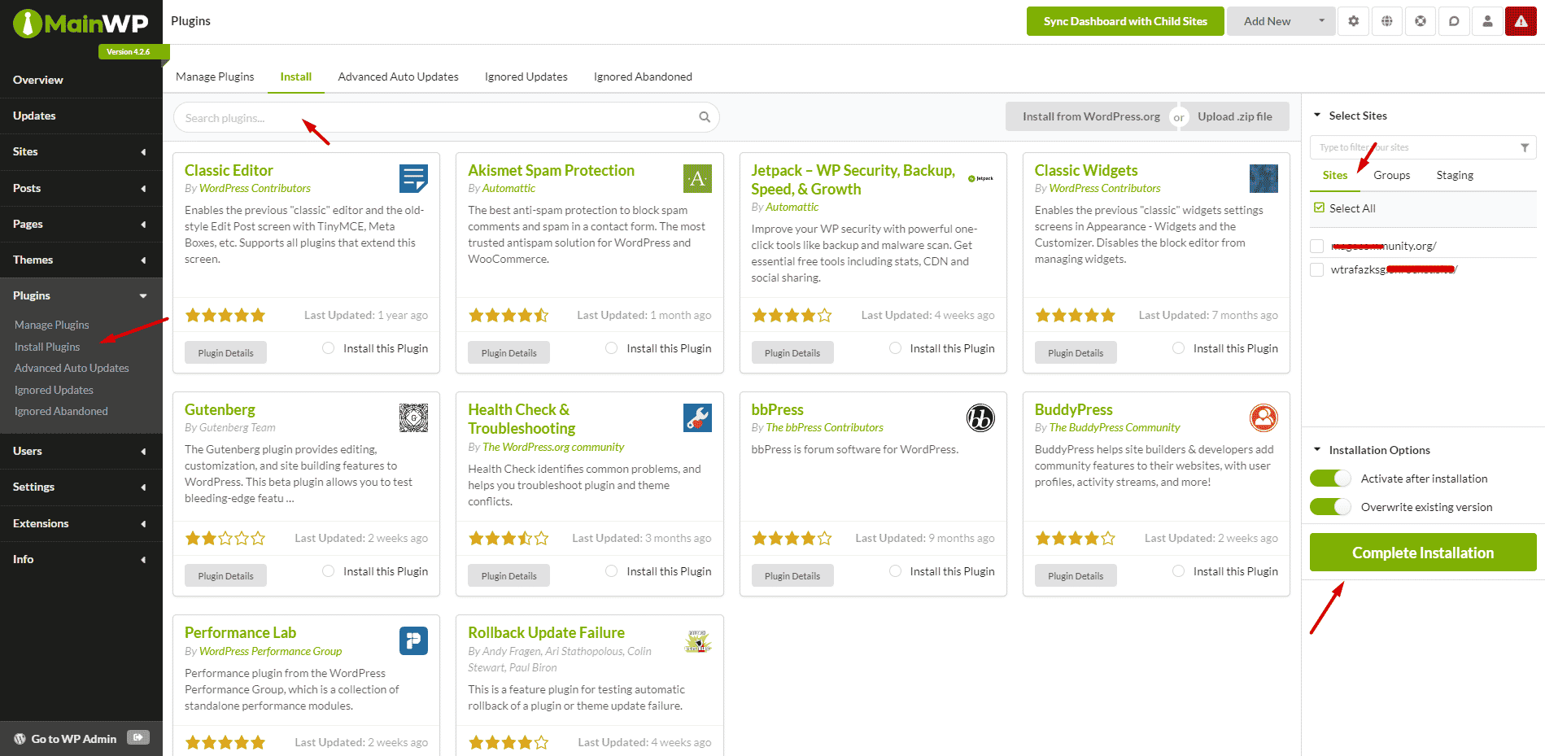Collapse the Select Sites section
This screenshot has height=756, width=1545.
tap(1317, 116)
